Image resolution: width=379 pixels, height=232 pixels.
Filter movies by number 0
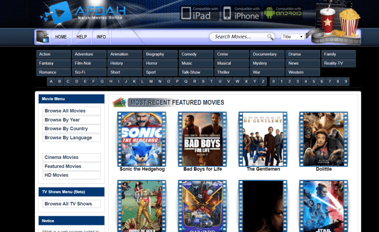[x=273, y=81]
